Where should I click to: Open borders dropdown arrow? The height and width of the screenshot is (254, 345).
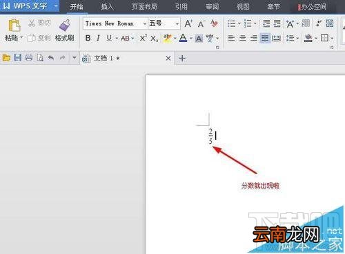[332, 39]
